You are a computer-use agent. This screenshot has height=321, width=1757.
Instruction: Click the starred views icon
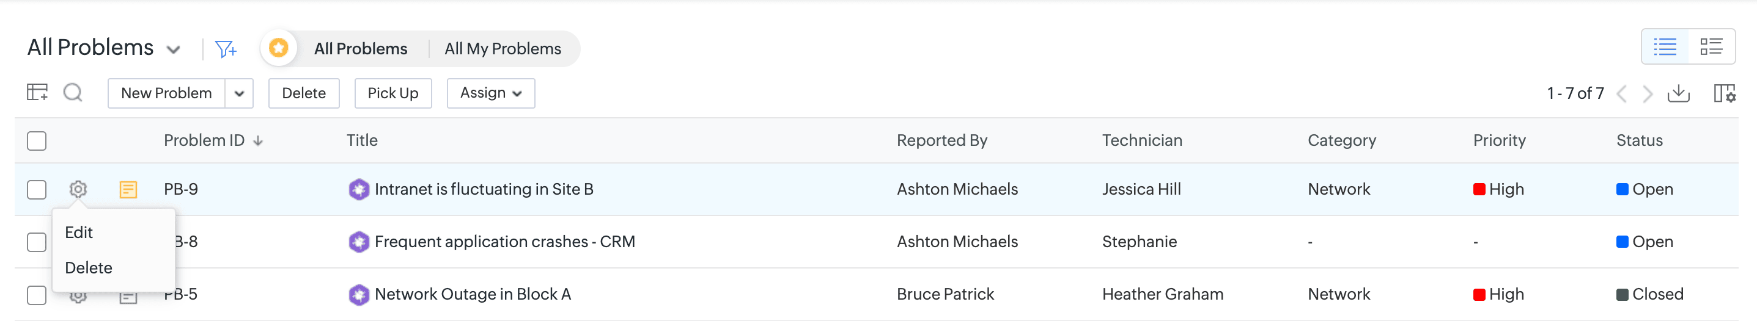[278, 48]
